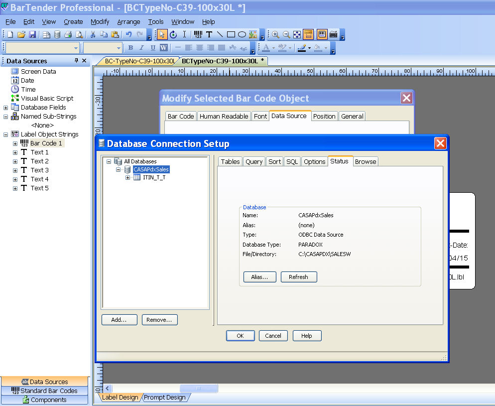Viewport: 495px width, 406px height.
Task: Toggle the word wrap W button
Action: [x=163, y=48]
